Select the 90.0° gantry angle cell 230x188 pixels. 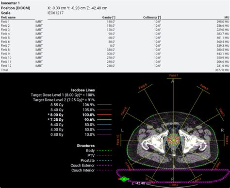click(112, 34)
